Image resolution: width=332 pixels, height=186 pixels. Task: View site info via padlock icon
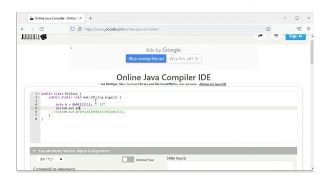point(80,29)
